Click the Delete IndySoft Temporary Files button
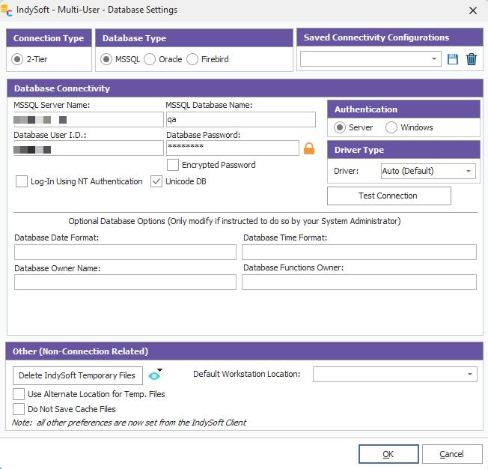The height and width of the screenshot is (469, 488). pos(78,375)
